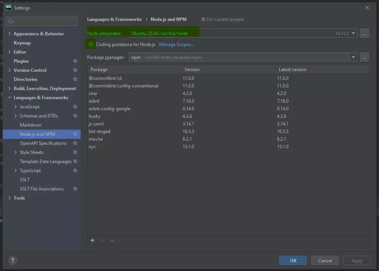Screen dimensions: 379x271
Task: Click the For current project icon
Action: pyautogui.click(x=203, y=19)
